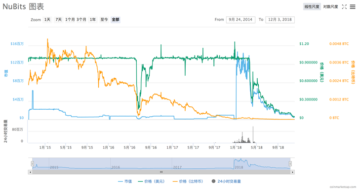Image resolution: width=358 pixels, height=190 pixels.
Task: Click the 5月 '16 x-axis label
Action: (x=129, y=148)
